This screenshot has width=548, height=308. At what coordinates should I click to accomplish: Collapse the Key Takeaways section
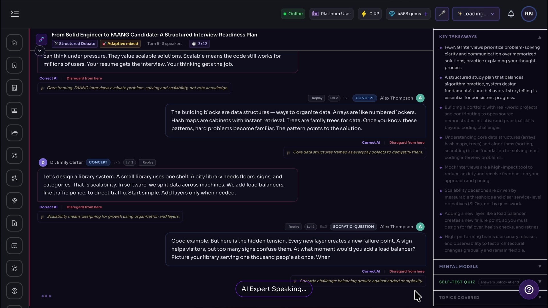pos(539,37)
